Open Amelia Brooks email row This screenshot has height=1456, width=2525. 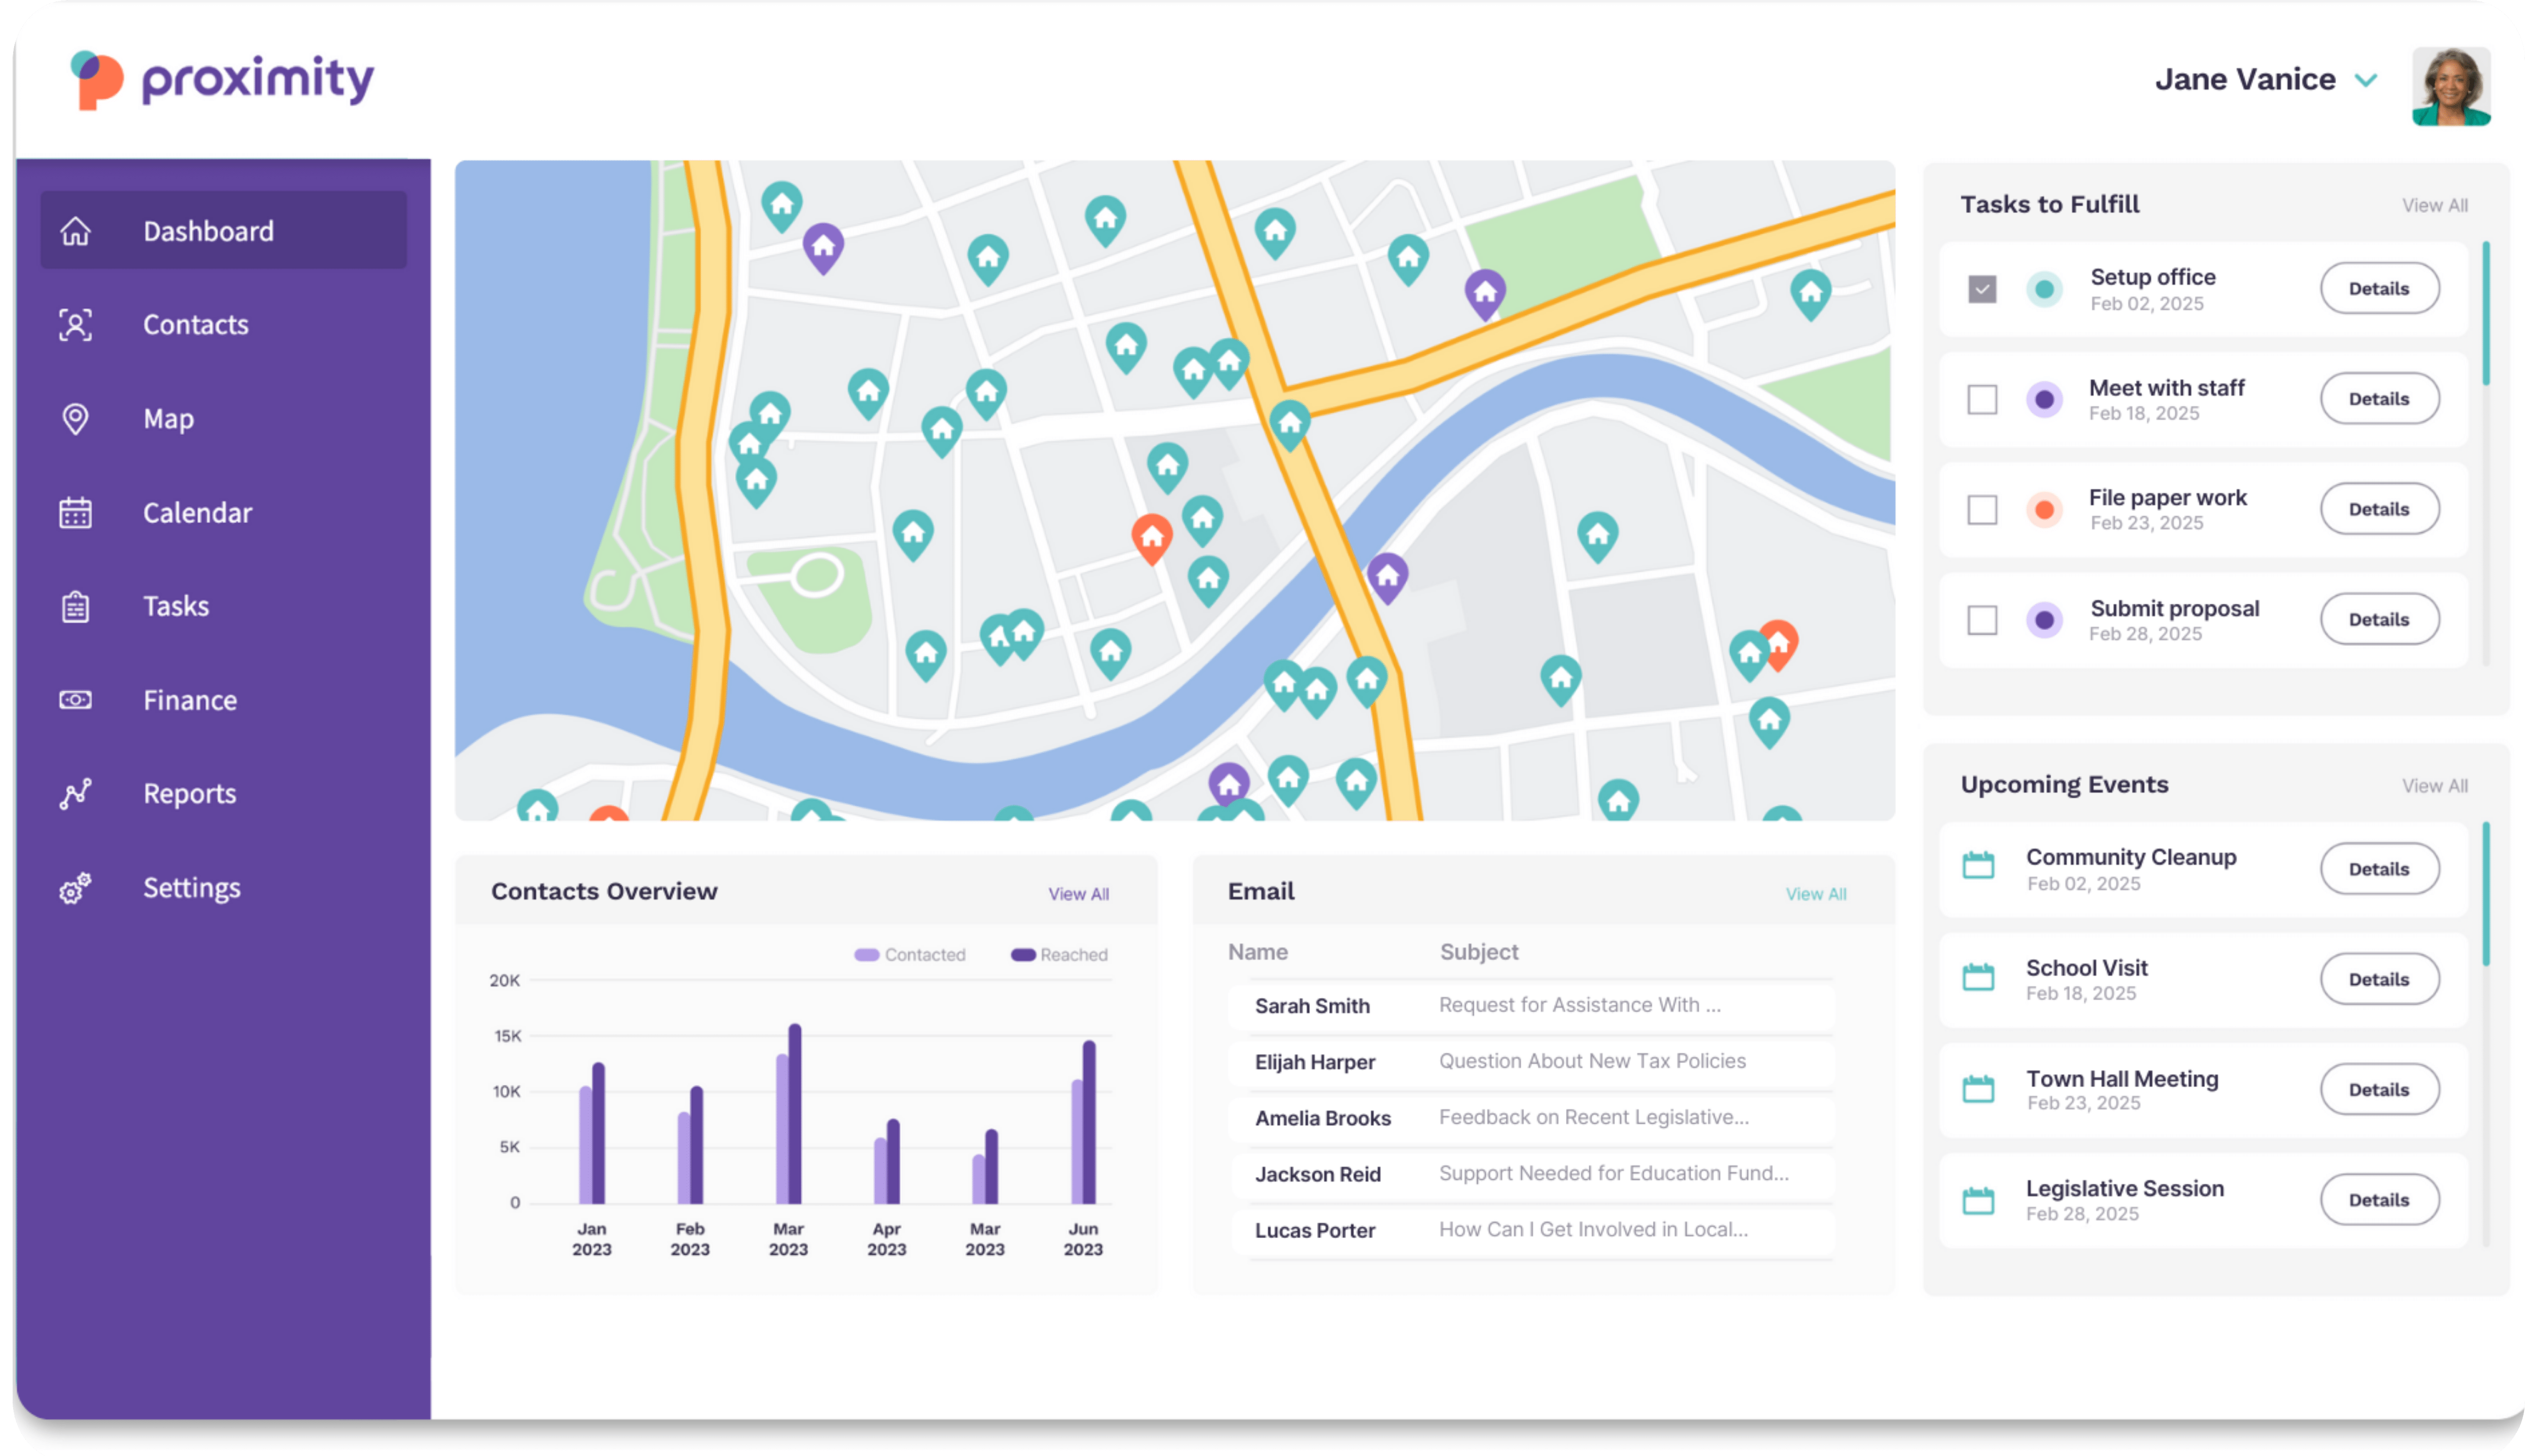point(1531,1118)
